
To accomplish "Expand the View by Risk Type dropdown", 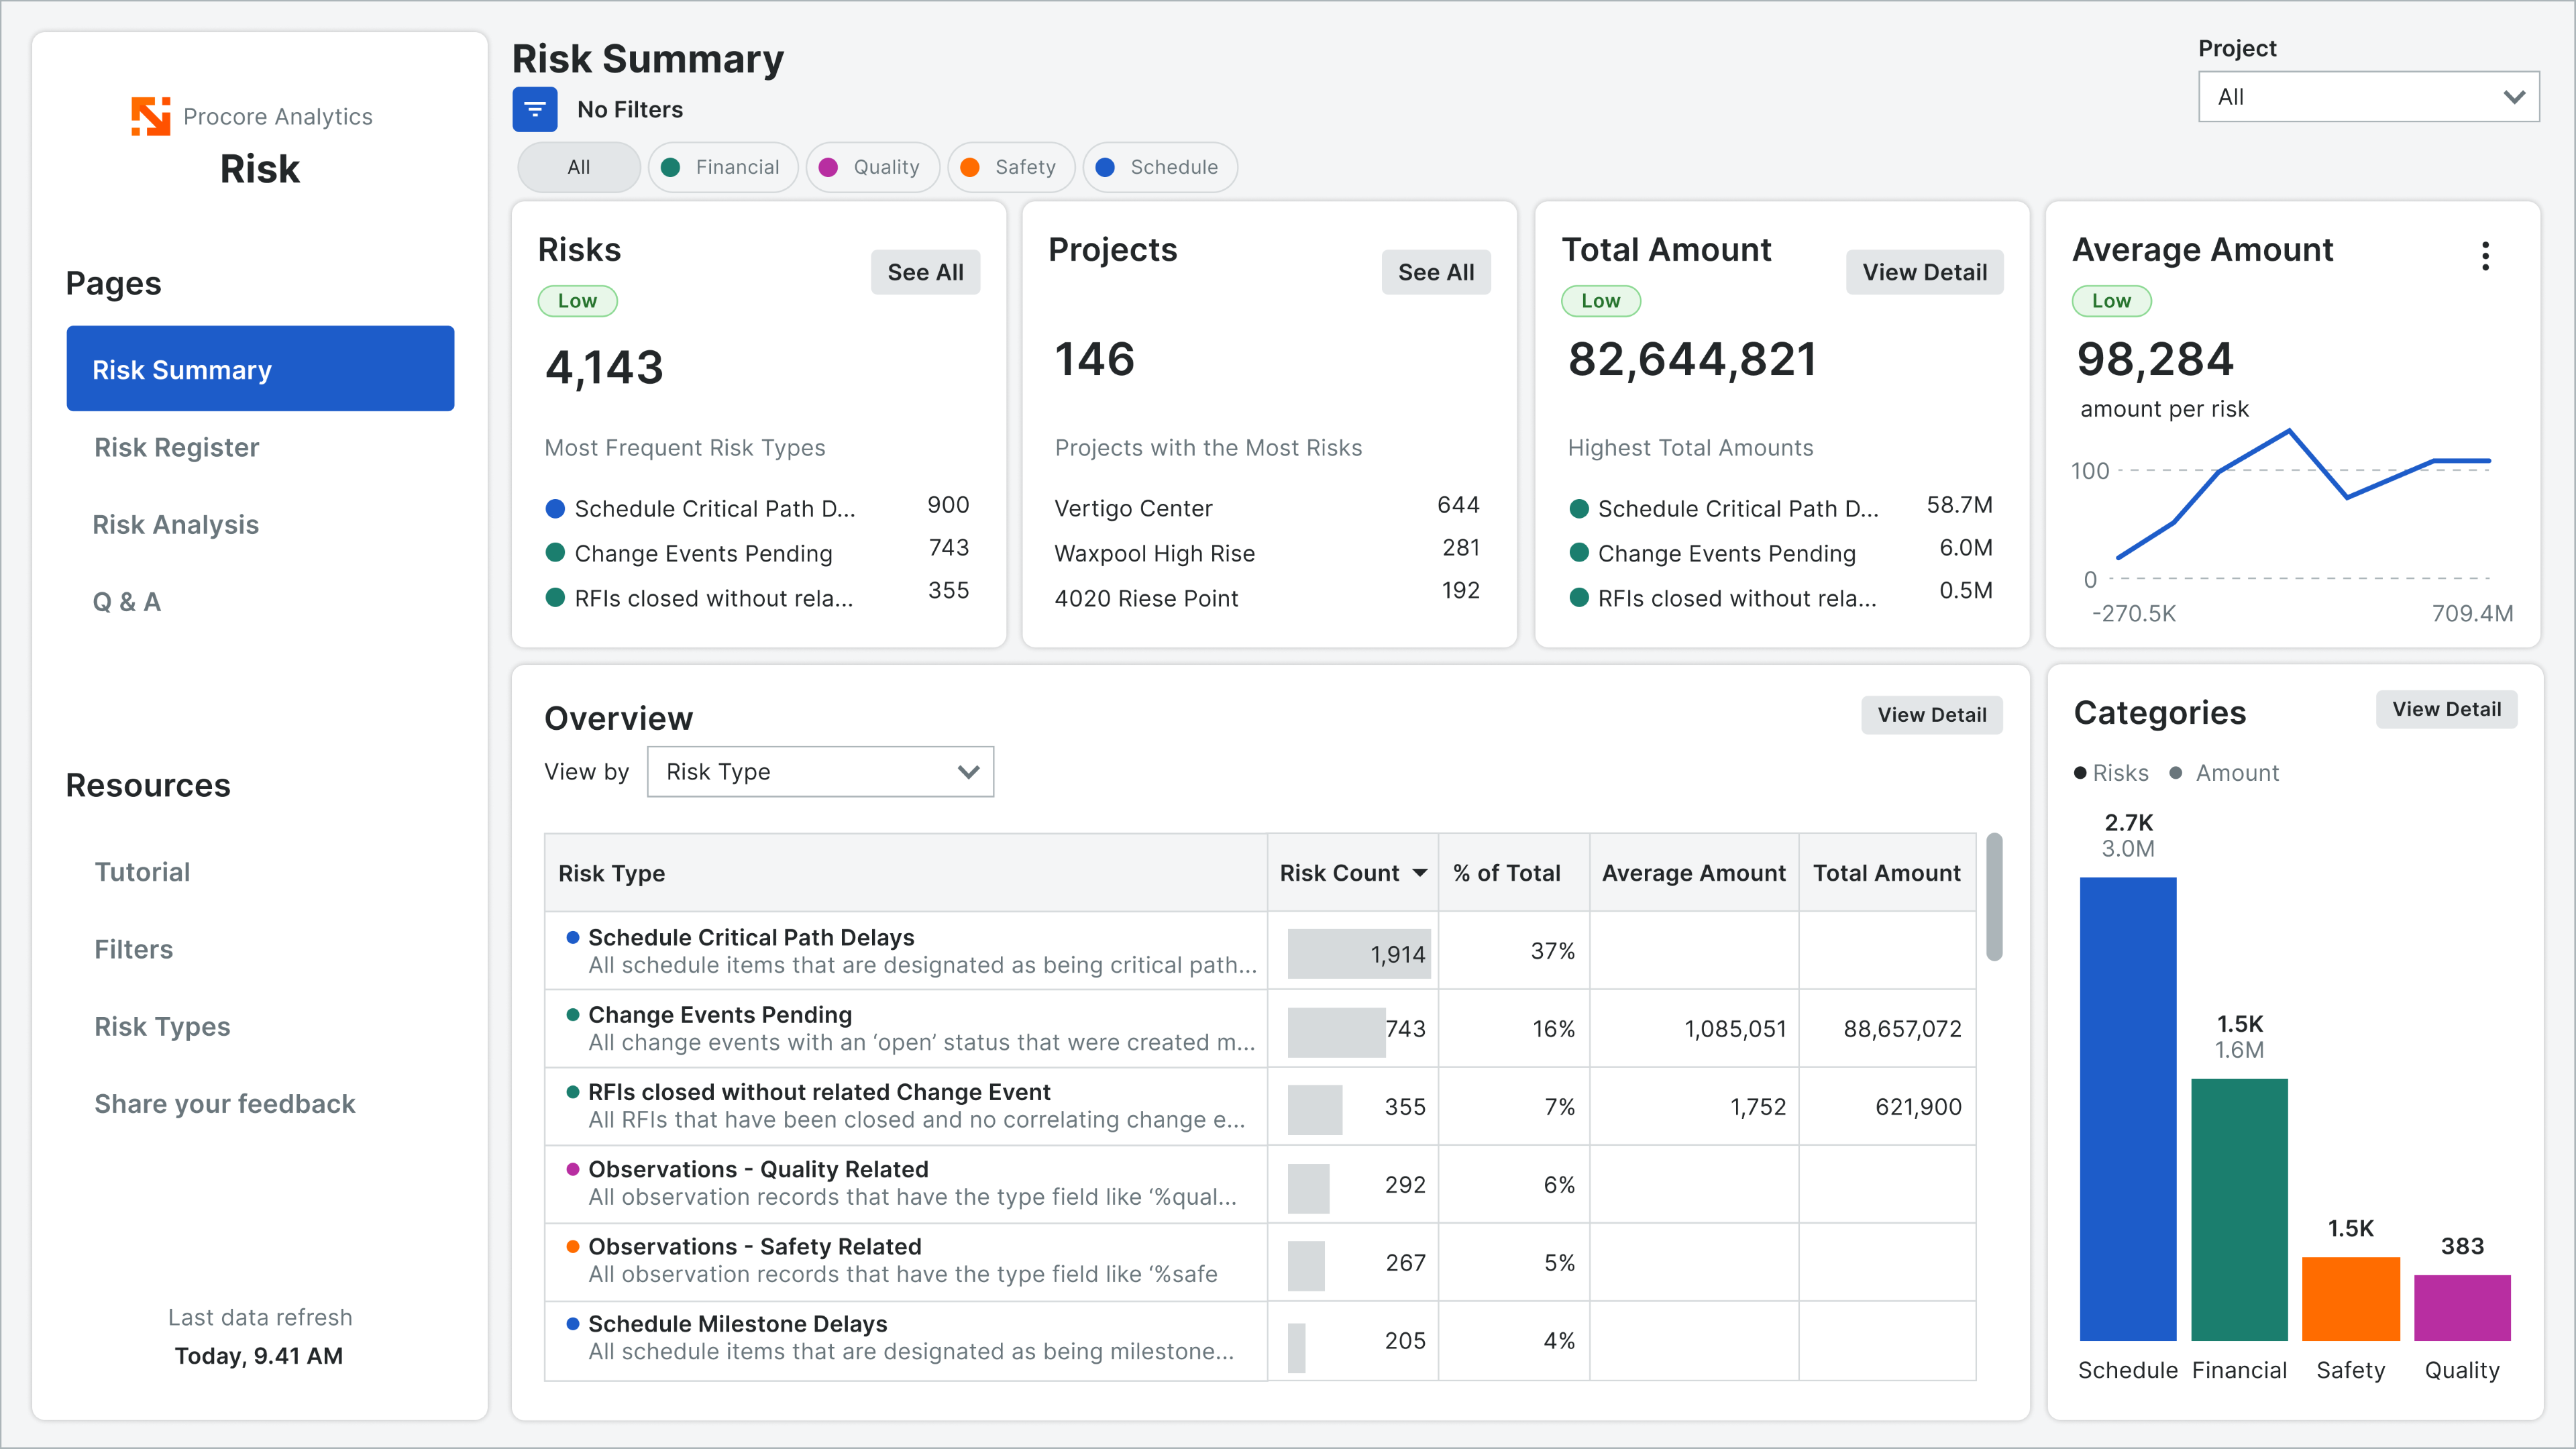I will click(820, 772).
